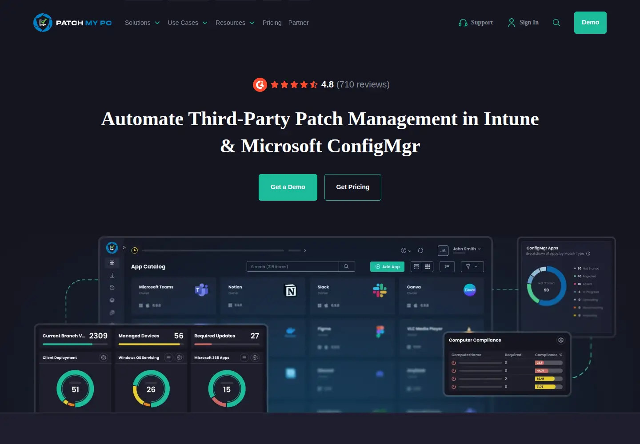Screen dimensions: 640x444
Task: Open the Partner page
Action: click(x=298, y=23)
